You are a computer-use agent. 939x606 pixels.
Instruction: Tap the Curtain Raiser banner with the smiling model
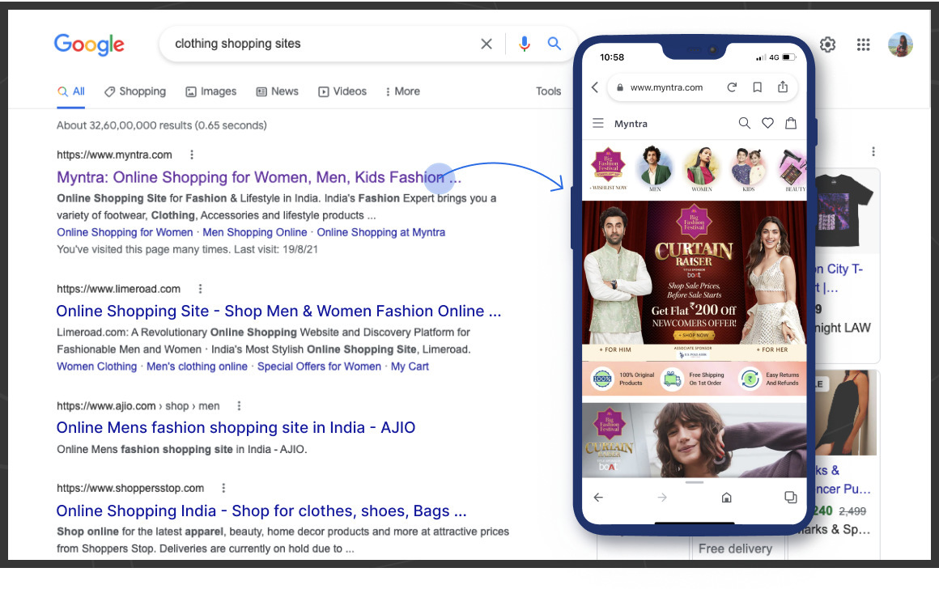click(x=694, y=440)
